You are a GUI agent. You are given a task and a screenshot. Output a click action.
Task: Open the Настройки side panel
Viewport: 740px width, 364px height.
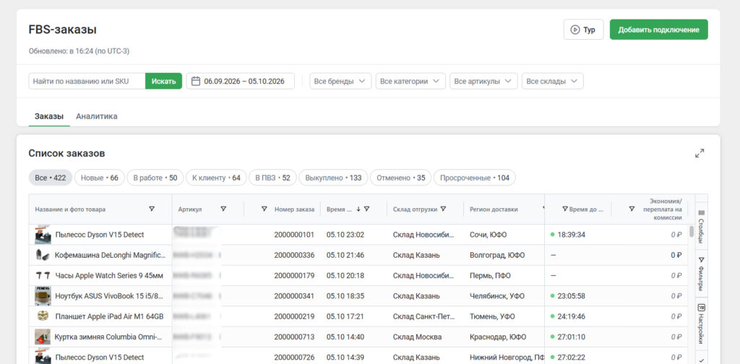point(701,324)
